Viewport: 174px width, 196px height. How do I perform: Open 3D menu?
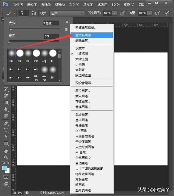116,5
